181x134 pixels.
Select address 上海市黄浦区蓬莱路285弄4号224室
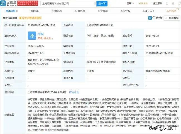pyautogui.click(x=47, y=92)
